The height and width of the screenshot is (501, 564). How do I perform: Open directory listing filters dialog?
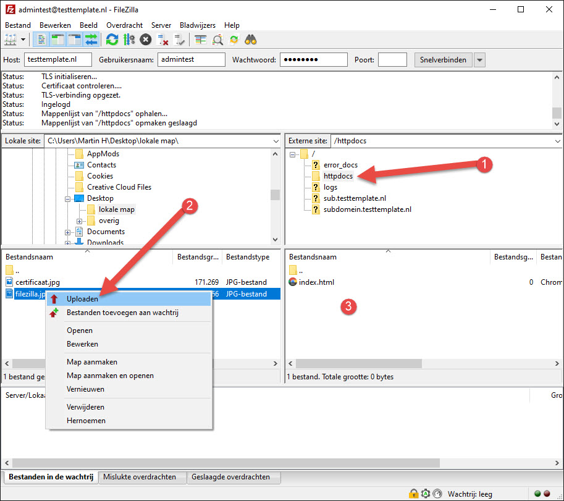click(x=200, y=40)
